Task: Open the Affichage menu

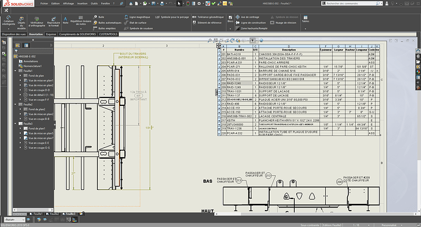Action: [68, 4]
